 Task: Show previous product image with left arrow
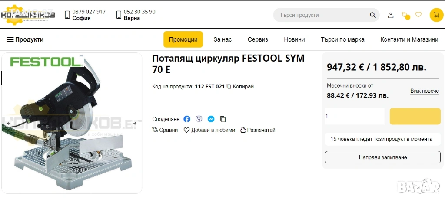pos(9,124)
